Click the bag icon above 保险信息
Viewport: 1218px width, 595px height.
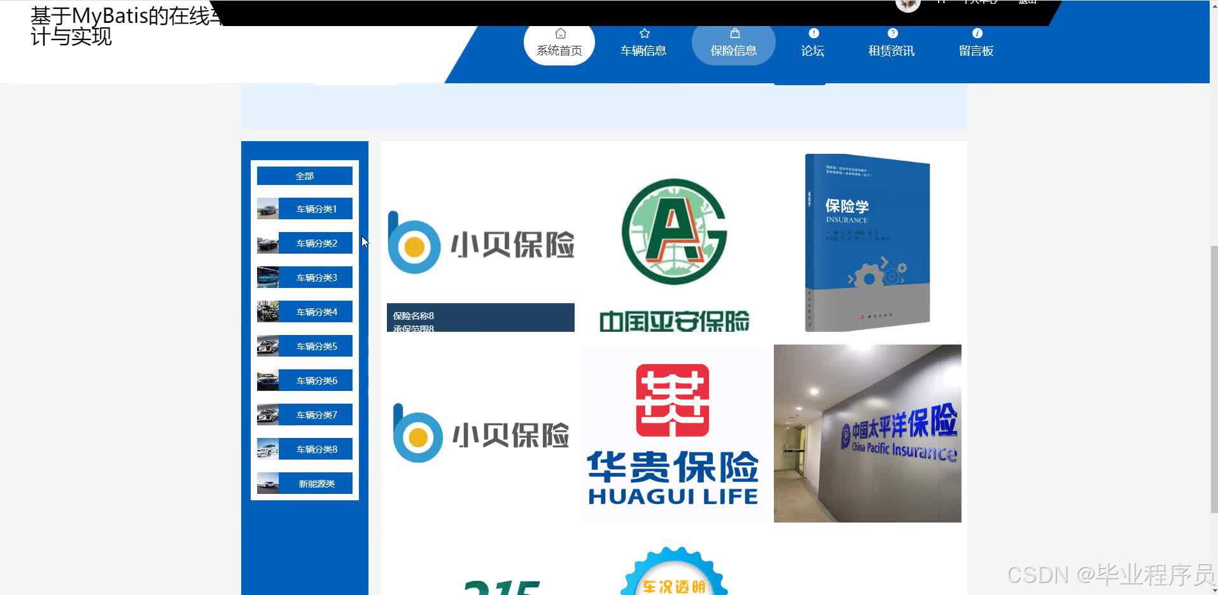click(734, 33)
